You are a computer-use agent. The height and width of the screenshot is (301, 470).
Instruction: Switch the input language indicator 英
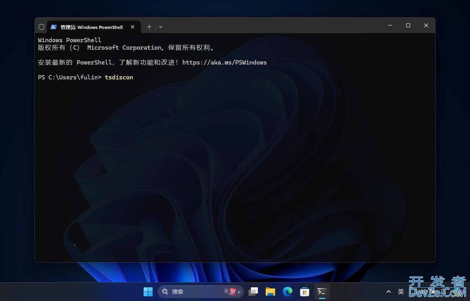[401, 292]
